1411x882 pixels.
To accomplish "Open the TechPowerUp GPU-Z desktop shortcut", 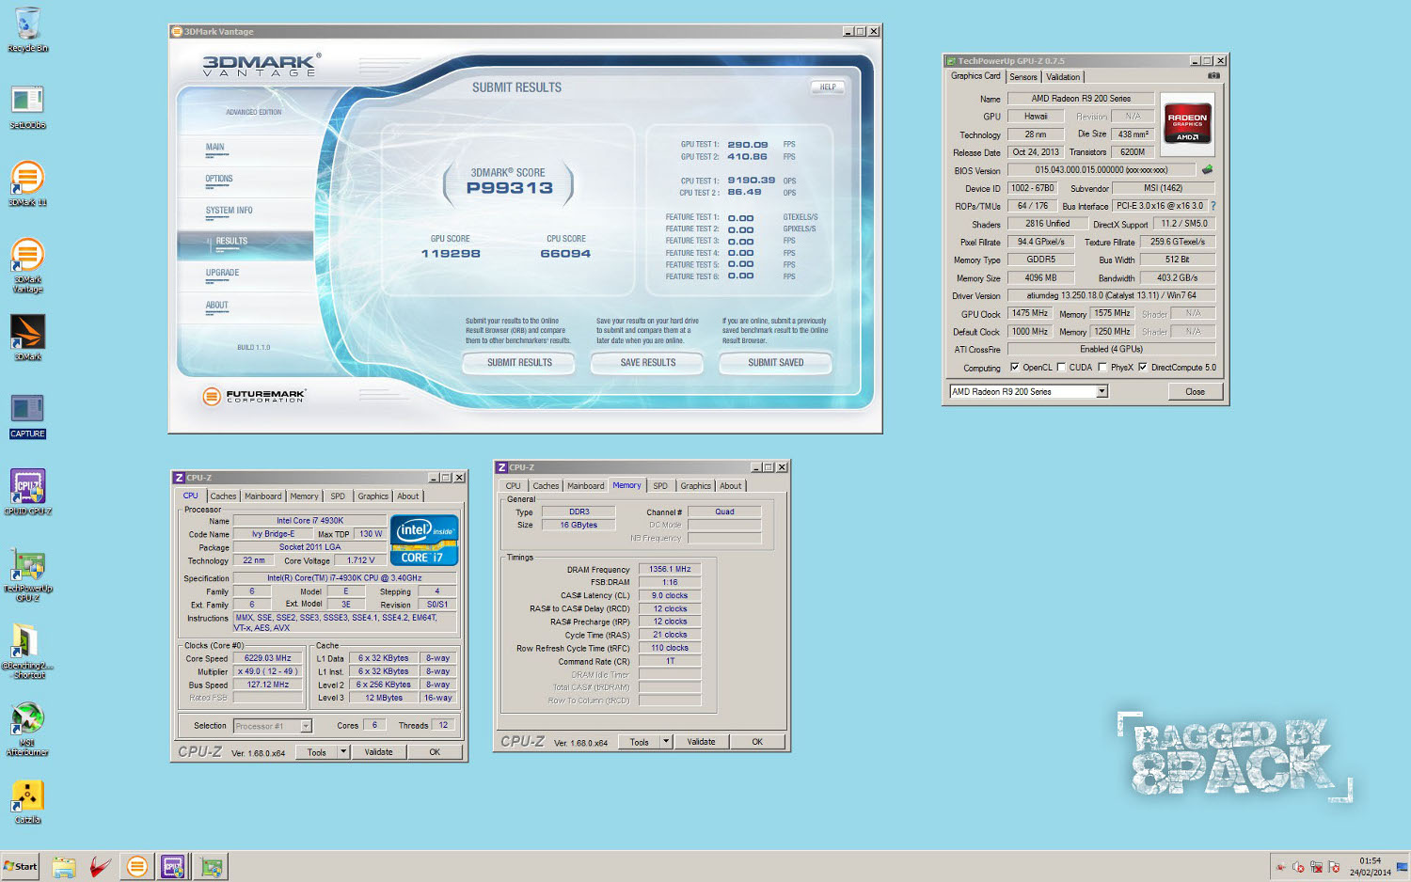I will pos(27,575).
